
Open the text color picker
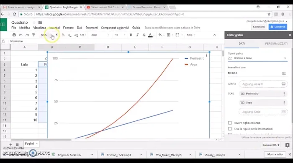point(150,35)
